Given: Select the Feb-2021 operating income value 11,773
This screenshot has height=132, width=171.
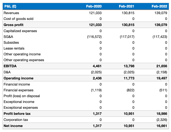Looking at the screenshot, I should tap(129, 78).
